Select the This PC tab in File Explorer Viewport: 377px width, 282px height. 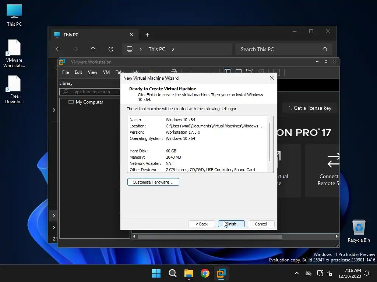95,35
